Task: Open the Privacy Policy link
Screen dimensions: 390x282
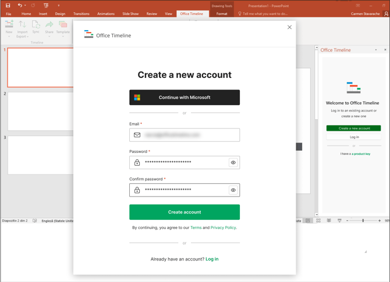Action: (x=223, y=228)
